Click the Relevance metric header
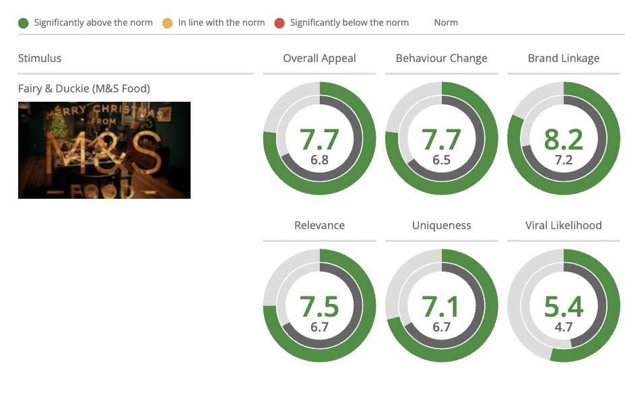Screen dimensions: 625x407 319,225
